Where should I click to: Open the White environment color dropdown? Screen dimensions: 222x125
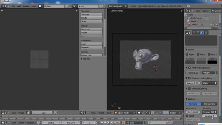pyautogui.click(x=210, y=83)
